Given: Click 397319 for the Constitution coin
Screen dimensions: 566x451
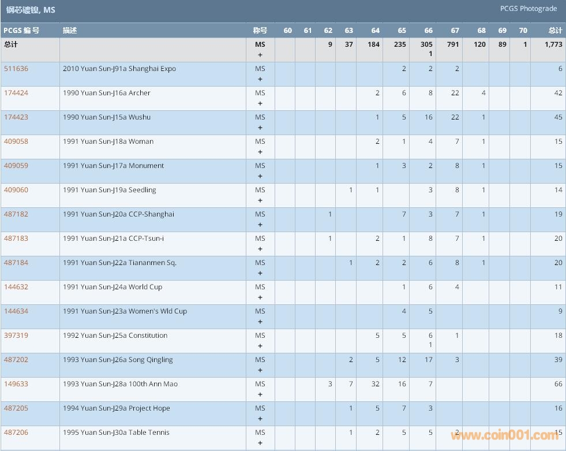Looking at the screenshot, I should (x=16, y=336).
